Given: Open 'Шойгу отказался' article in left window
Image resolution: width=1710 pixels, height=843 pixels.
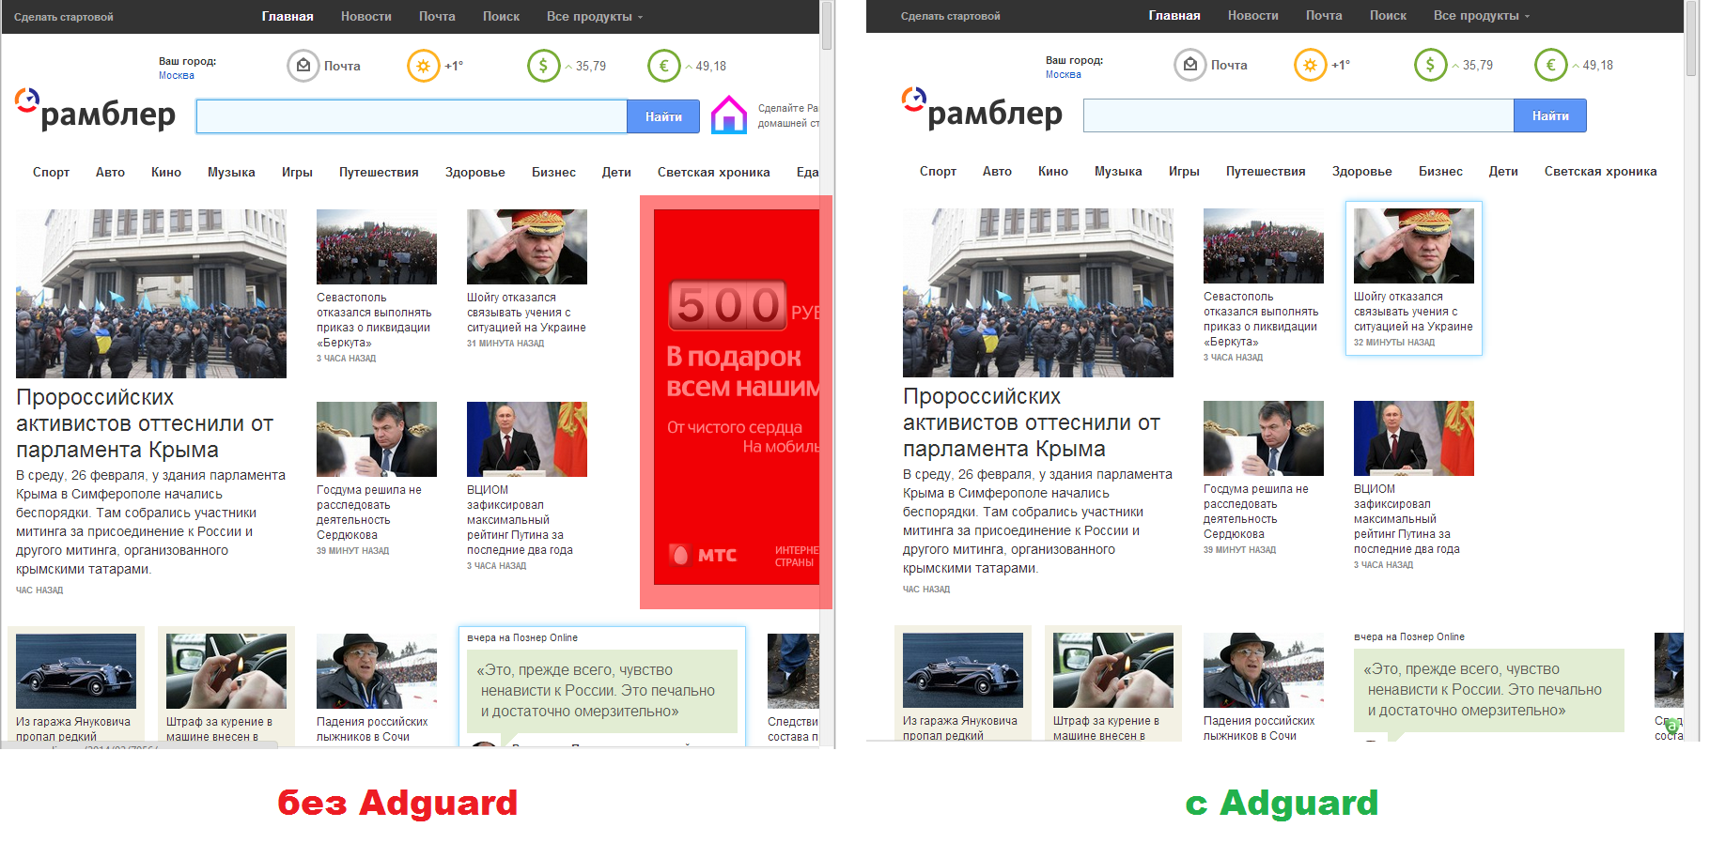Looking at the screenshot, I should pyautogui.click(x=526, y=313).
